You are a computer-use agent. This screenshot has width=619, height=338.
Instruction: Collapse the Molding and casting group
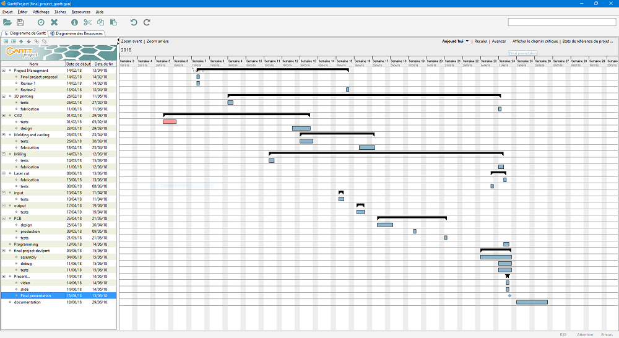pyautogui.click(x=4, y=135)
